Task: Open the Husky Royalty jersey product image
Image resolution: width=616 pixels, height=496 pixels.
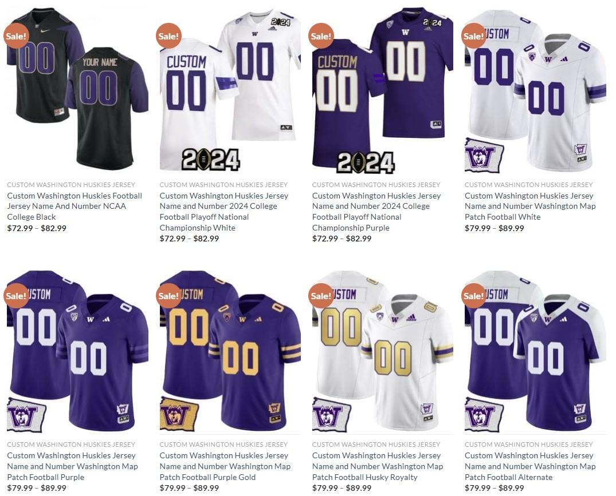Action: (382, 351)
